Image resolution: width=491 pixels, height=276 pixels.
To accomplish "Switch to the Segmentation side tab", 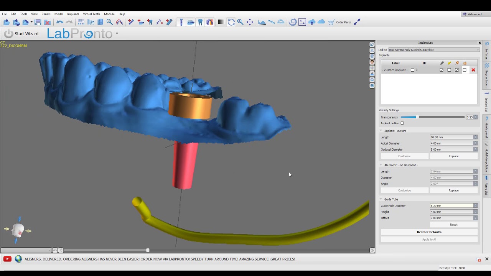I will click(487, 76).
